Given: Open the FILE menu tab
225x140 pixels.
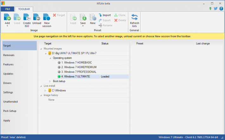Looking at the screenshot, I should point(8,9).
